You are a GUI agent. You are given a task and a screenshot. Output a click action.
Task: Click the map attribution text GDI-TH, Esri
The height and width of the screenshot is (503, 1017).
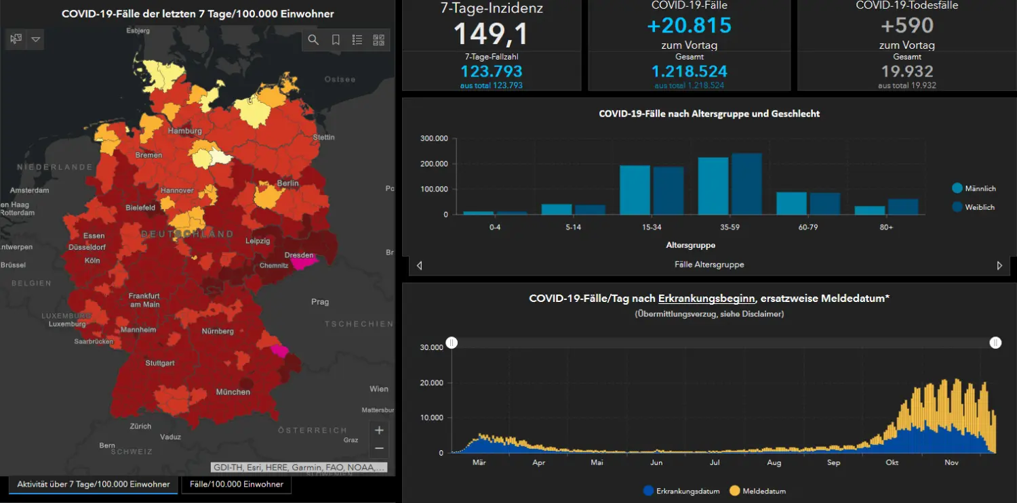(x=299, y=467)
